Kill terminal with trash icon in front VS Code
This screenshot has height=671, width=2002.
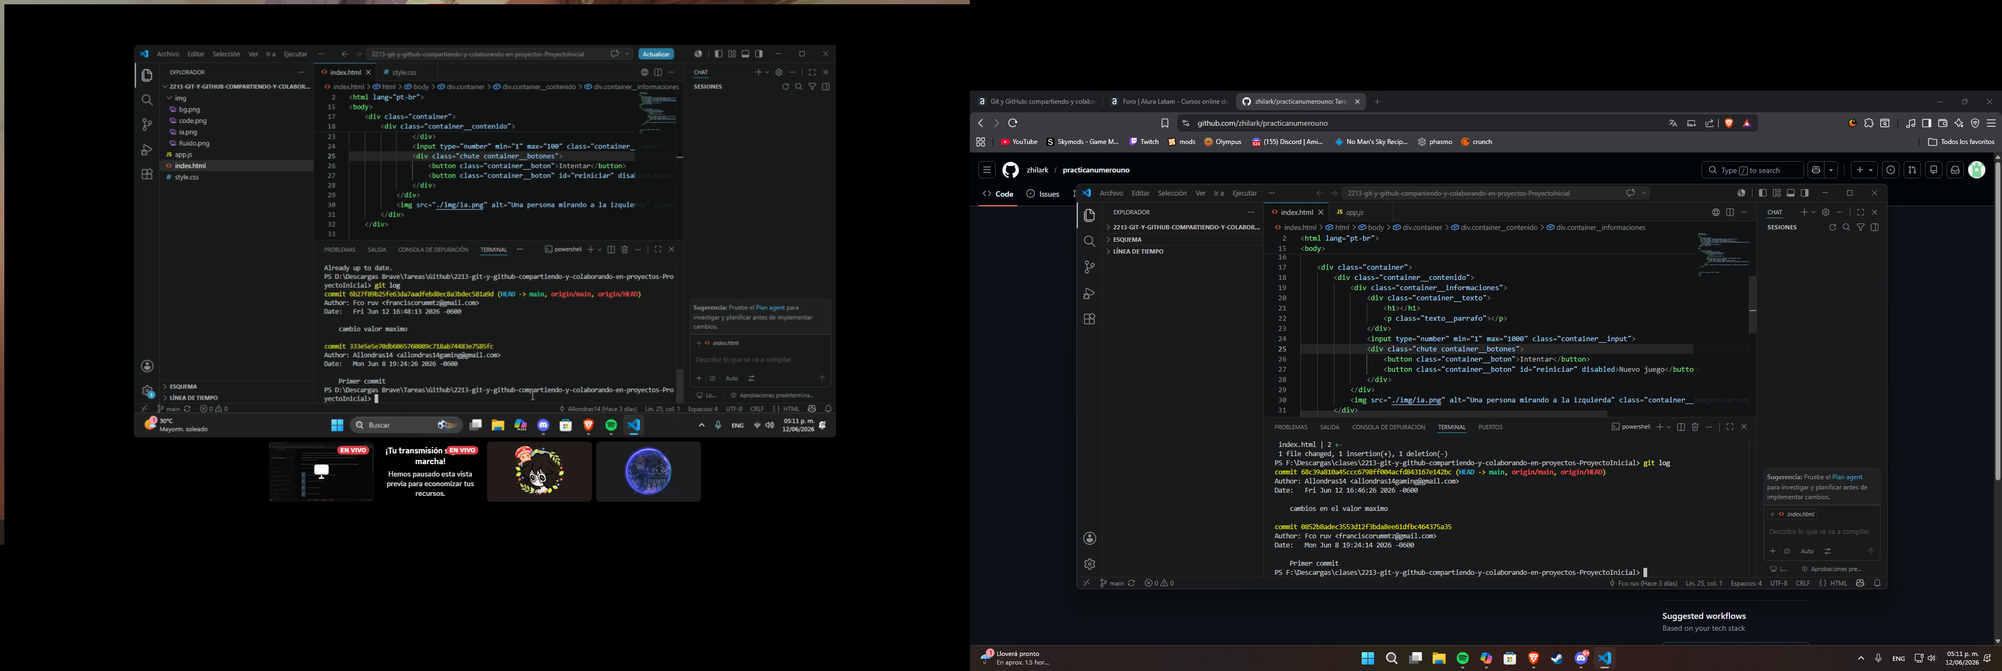1695,427
